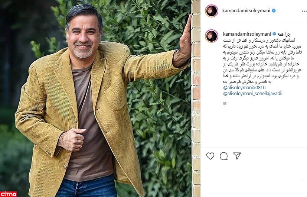Click the Citna watermark logo
Image resolution: width=307 pixels, height=197 pixels.
[x=8, y=194]
